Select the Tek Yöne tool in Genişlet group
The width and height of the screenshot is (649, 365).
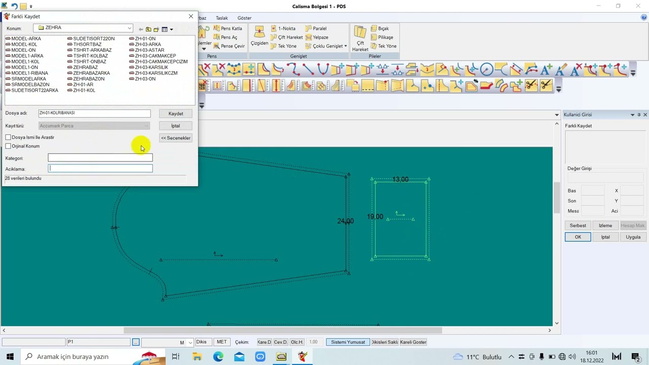click(283, 46)
